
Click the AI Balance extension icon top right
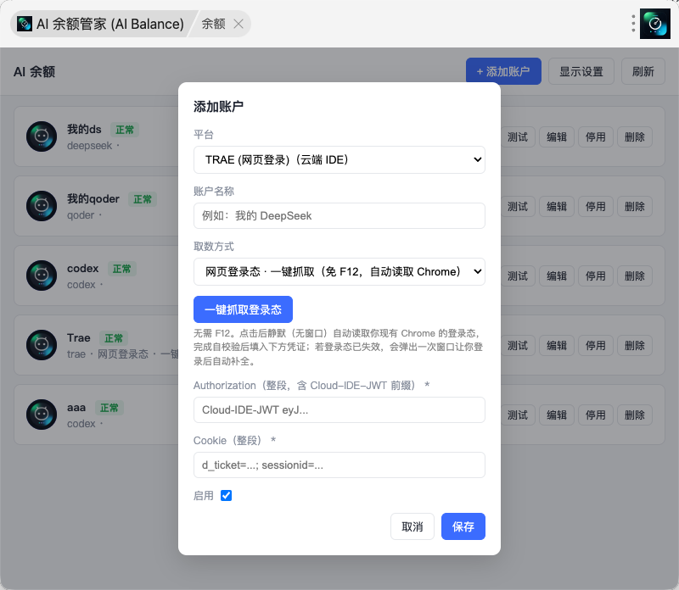pos(654,24)
